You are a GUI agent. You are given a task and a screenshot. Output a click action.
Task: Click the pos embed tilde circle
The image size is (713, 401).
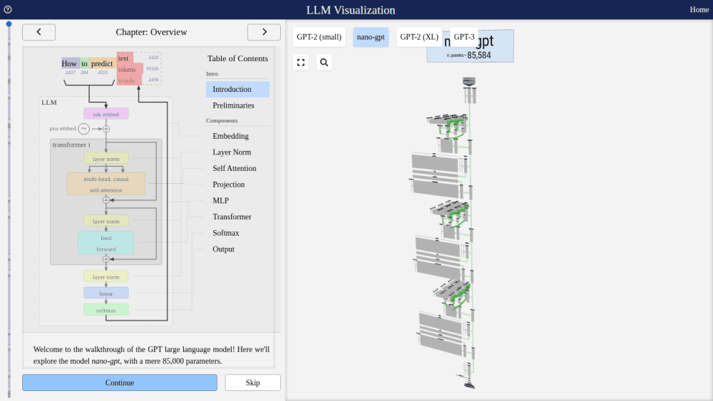(83, 128)
